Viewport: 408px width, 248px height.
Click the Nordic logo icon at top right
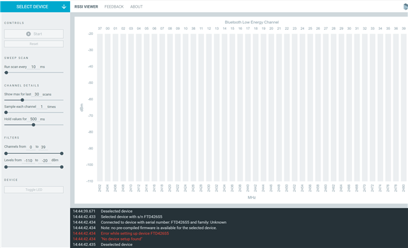point(405,6)
